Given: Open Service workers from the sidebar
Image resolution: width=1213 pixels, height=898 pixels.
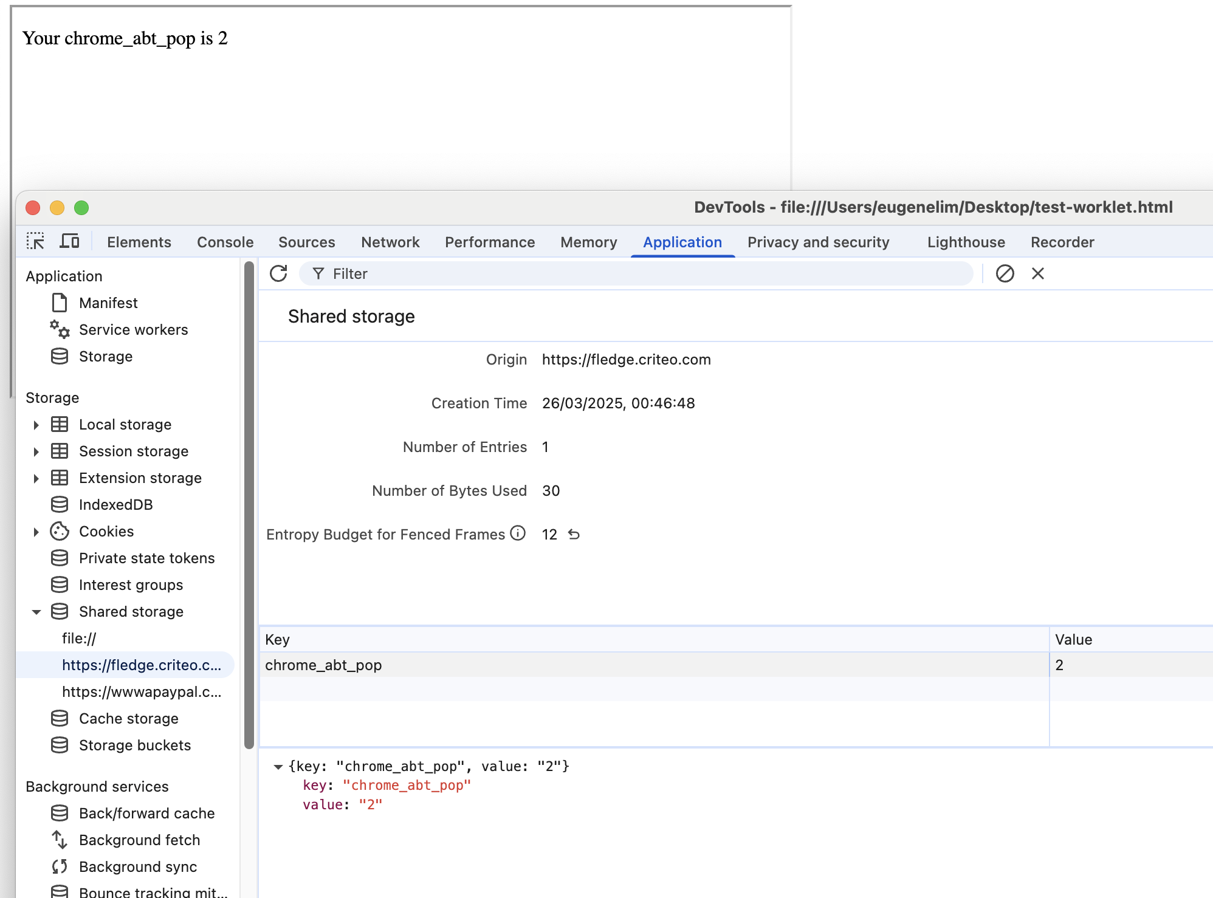Looking at the screenshot, I should pos(134,329).
